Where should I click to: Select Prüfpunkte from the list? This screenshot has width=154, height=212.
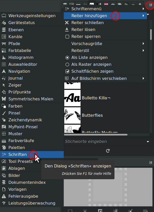tap(32, 92)
